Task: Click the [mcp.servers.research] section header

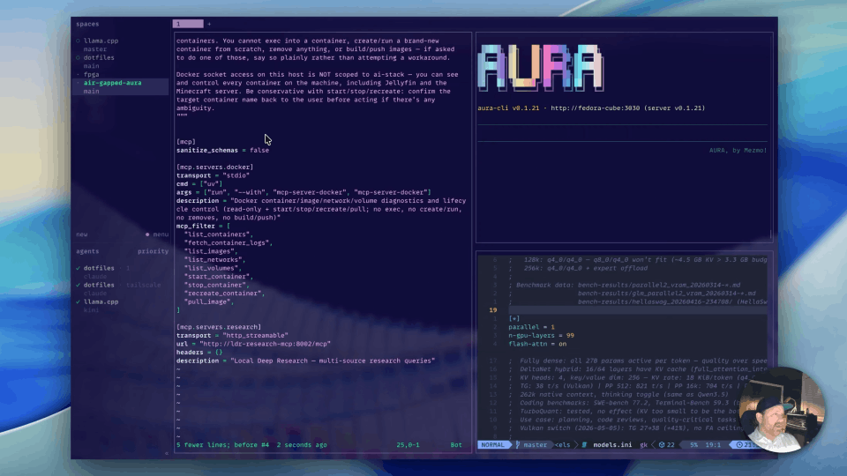Action: [219, 327]
